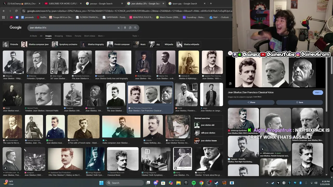The width and height of the screenshot is (333, 187).
Task: Open Epic Games launcher in taskbar
Action: [186, 183]
